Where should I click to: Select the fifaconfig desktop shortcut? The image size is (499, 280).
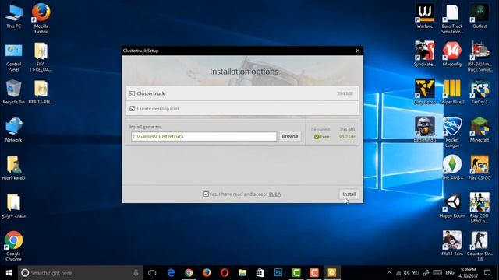452,54
